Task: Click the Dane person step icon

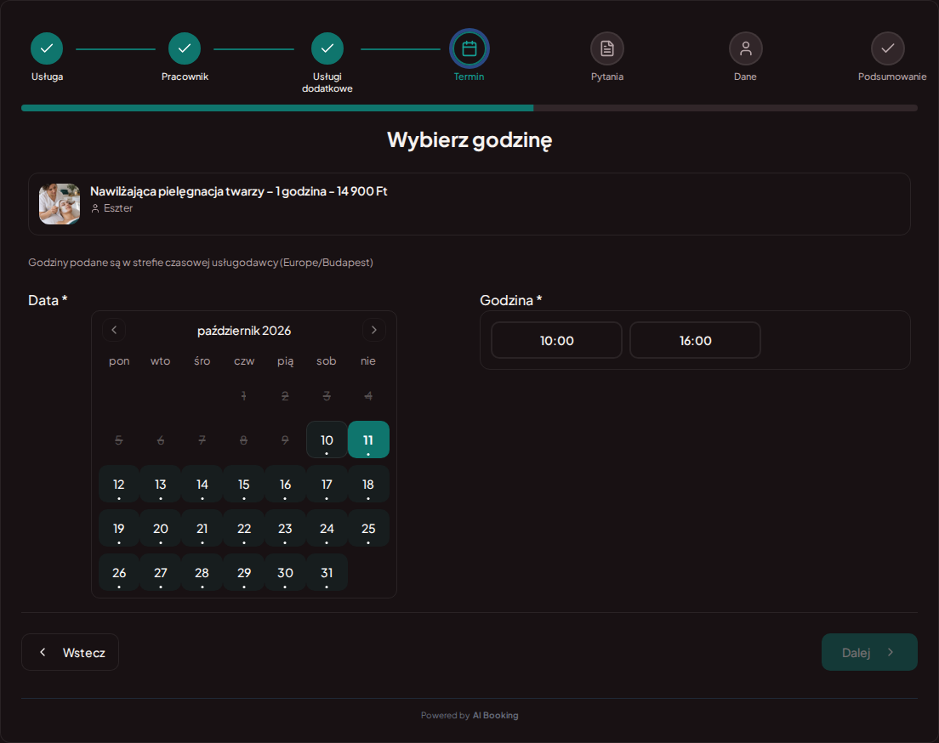Action: click(746, 48)
